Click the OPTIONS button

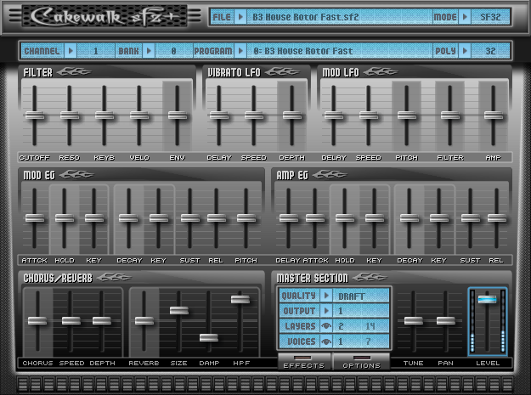click(361, 362)
